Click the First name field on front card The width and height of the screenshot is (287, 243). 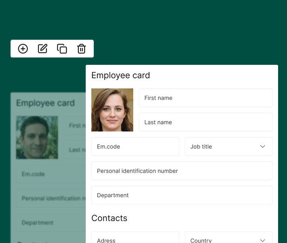pos(205,98)
